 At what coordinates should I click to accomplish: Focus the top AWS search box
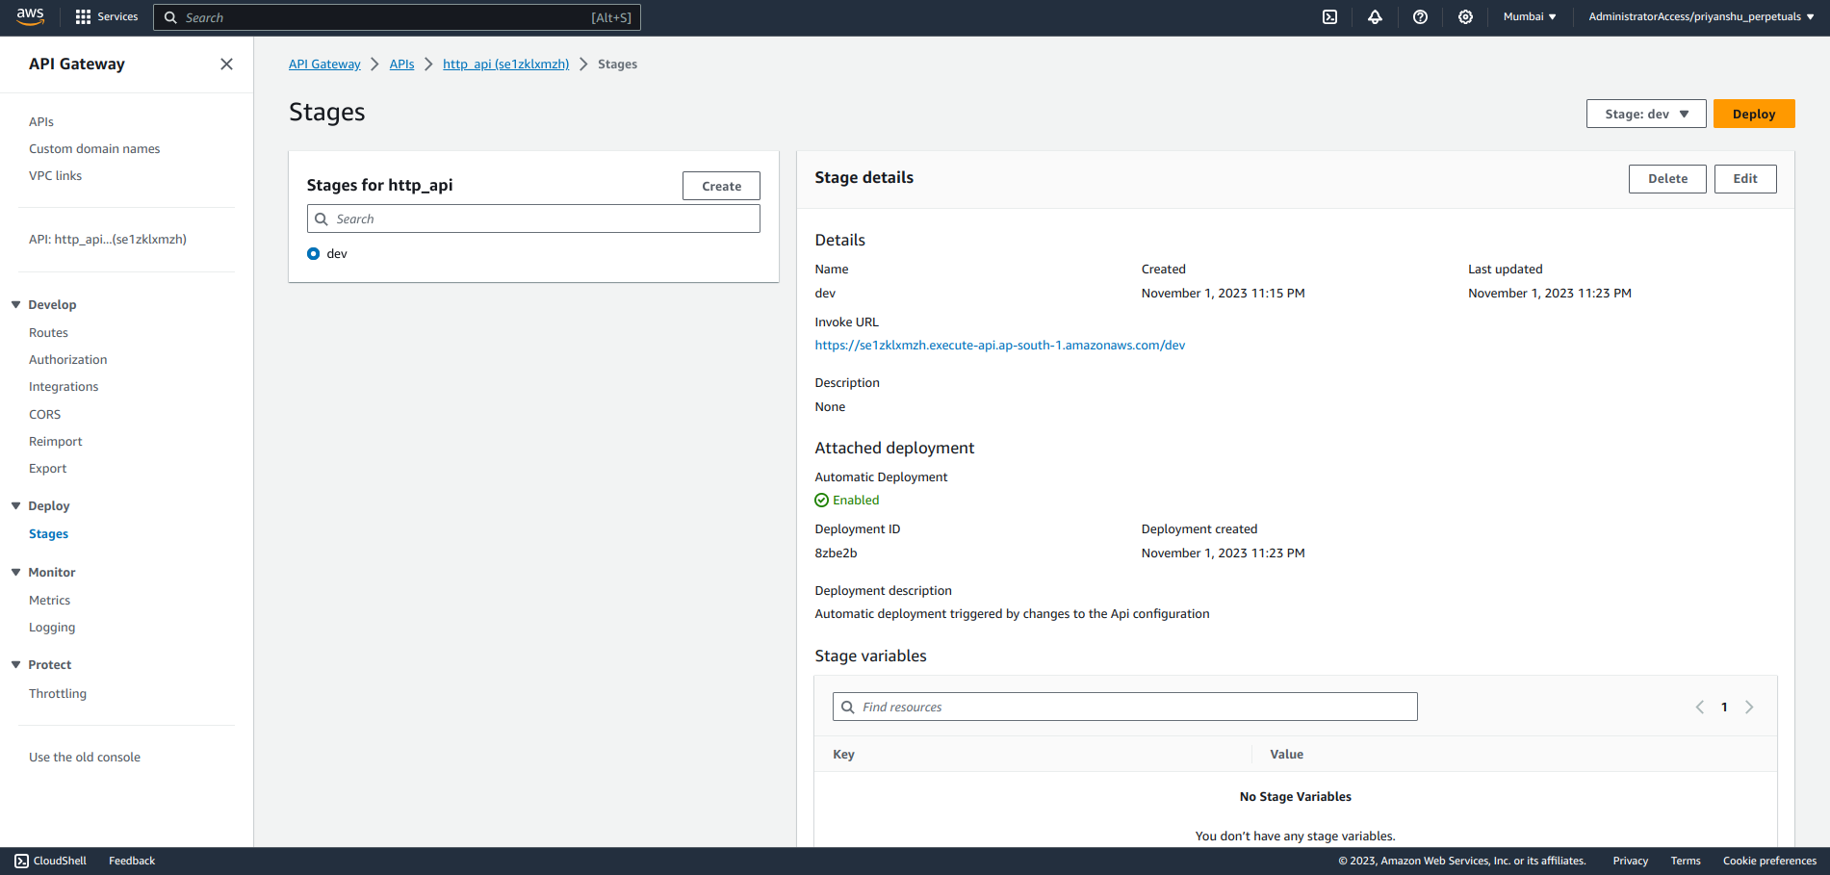pos(397,17)
